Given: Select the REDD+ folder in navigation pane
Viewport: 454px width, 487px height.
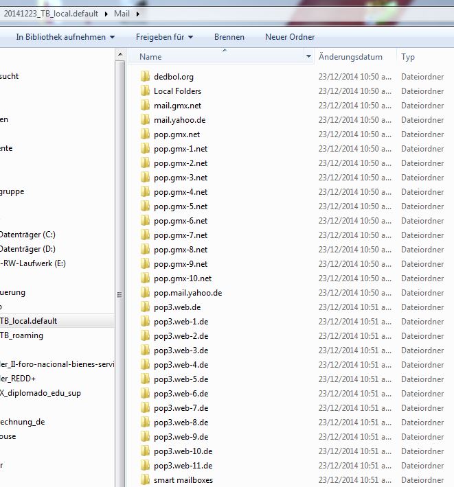Looking at the screenshot, I should click(x=18, y=379).
